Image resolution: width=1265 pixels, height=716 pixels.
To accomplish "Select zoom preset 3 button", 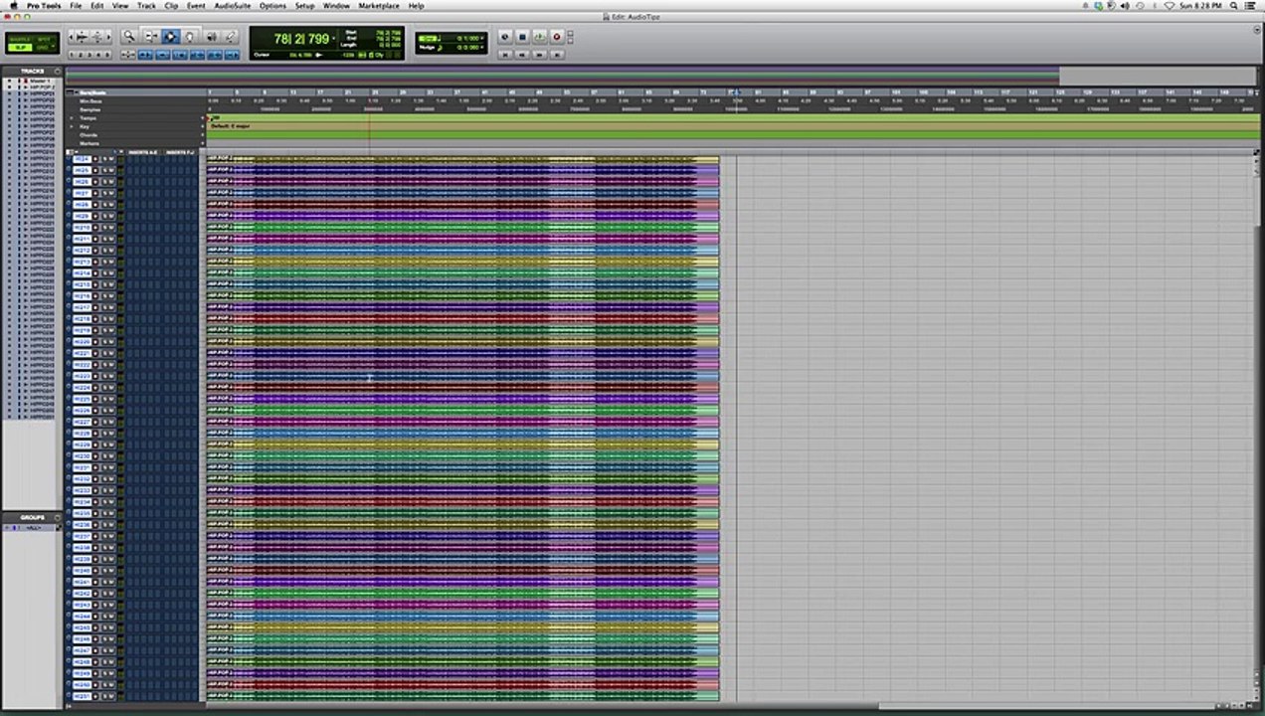I will click(90, 56).
